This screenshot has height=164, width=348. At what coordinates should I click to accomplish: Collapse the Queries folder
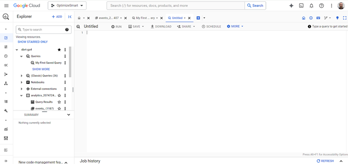click(21, 57)
